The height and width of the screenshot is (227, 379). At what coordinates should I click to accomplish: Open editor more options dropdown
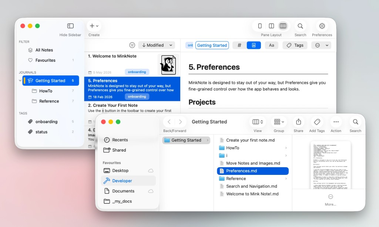coord(322,45)
